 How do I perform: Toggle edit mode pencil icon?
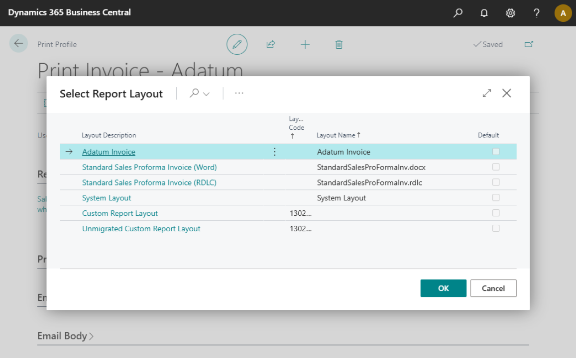(x=237, y=44)
